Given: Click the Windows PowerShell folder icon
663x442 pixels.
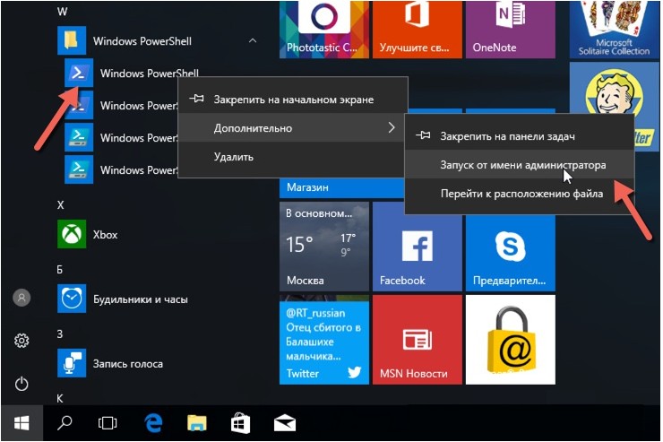Looking at the screenshot, I should 72,40.
